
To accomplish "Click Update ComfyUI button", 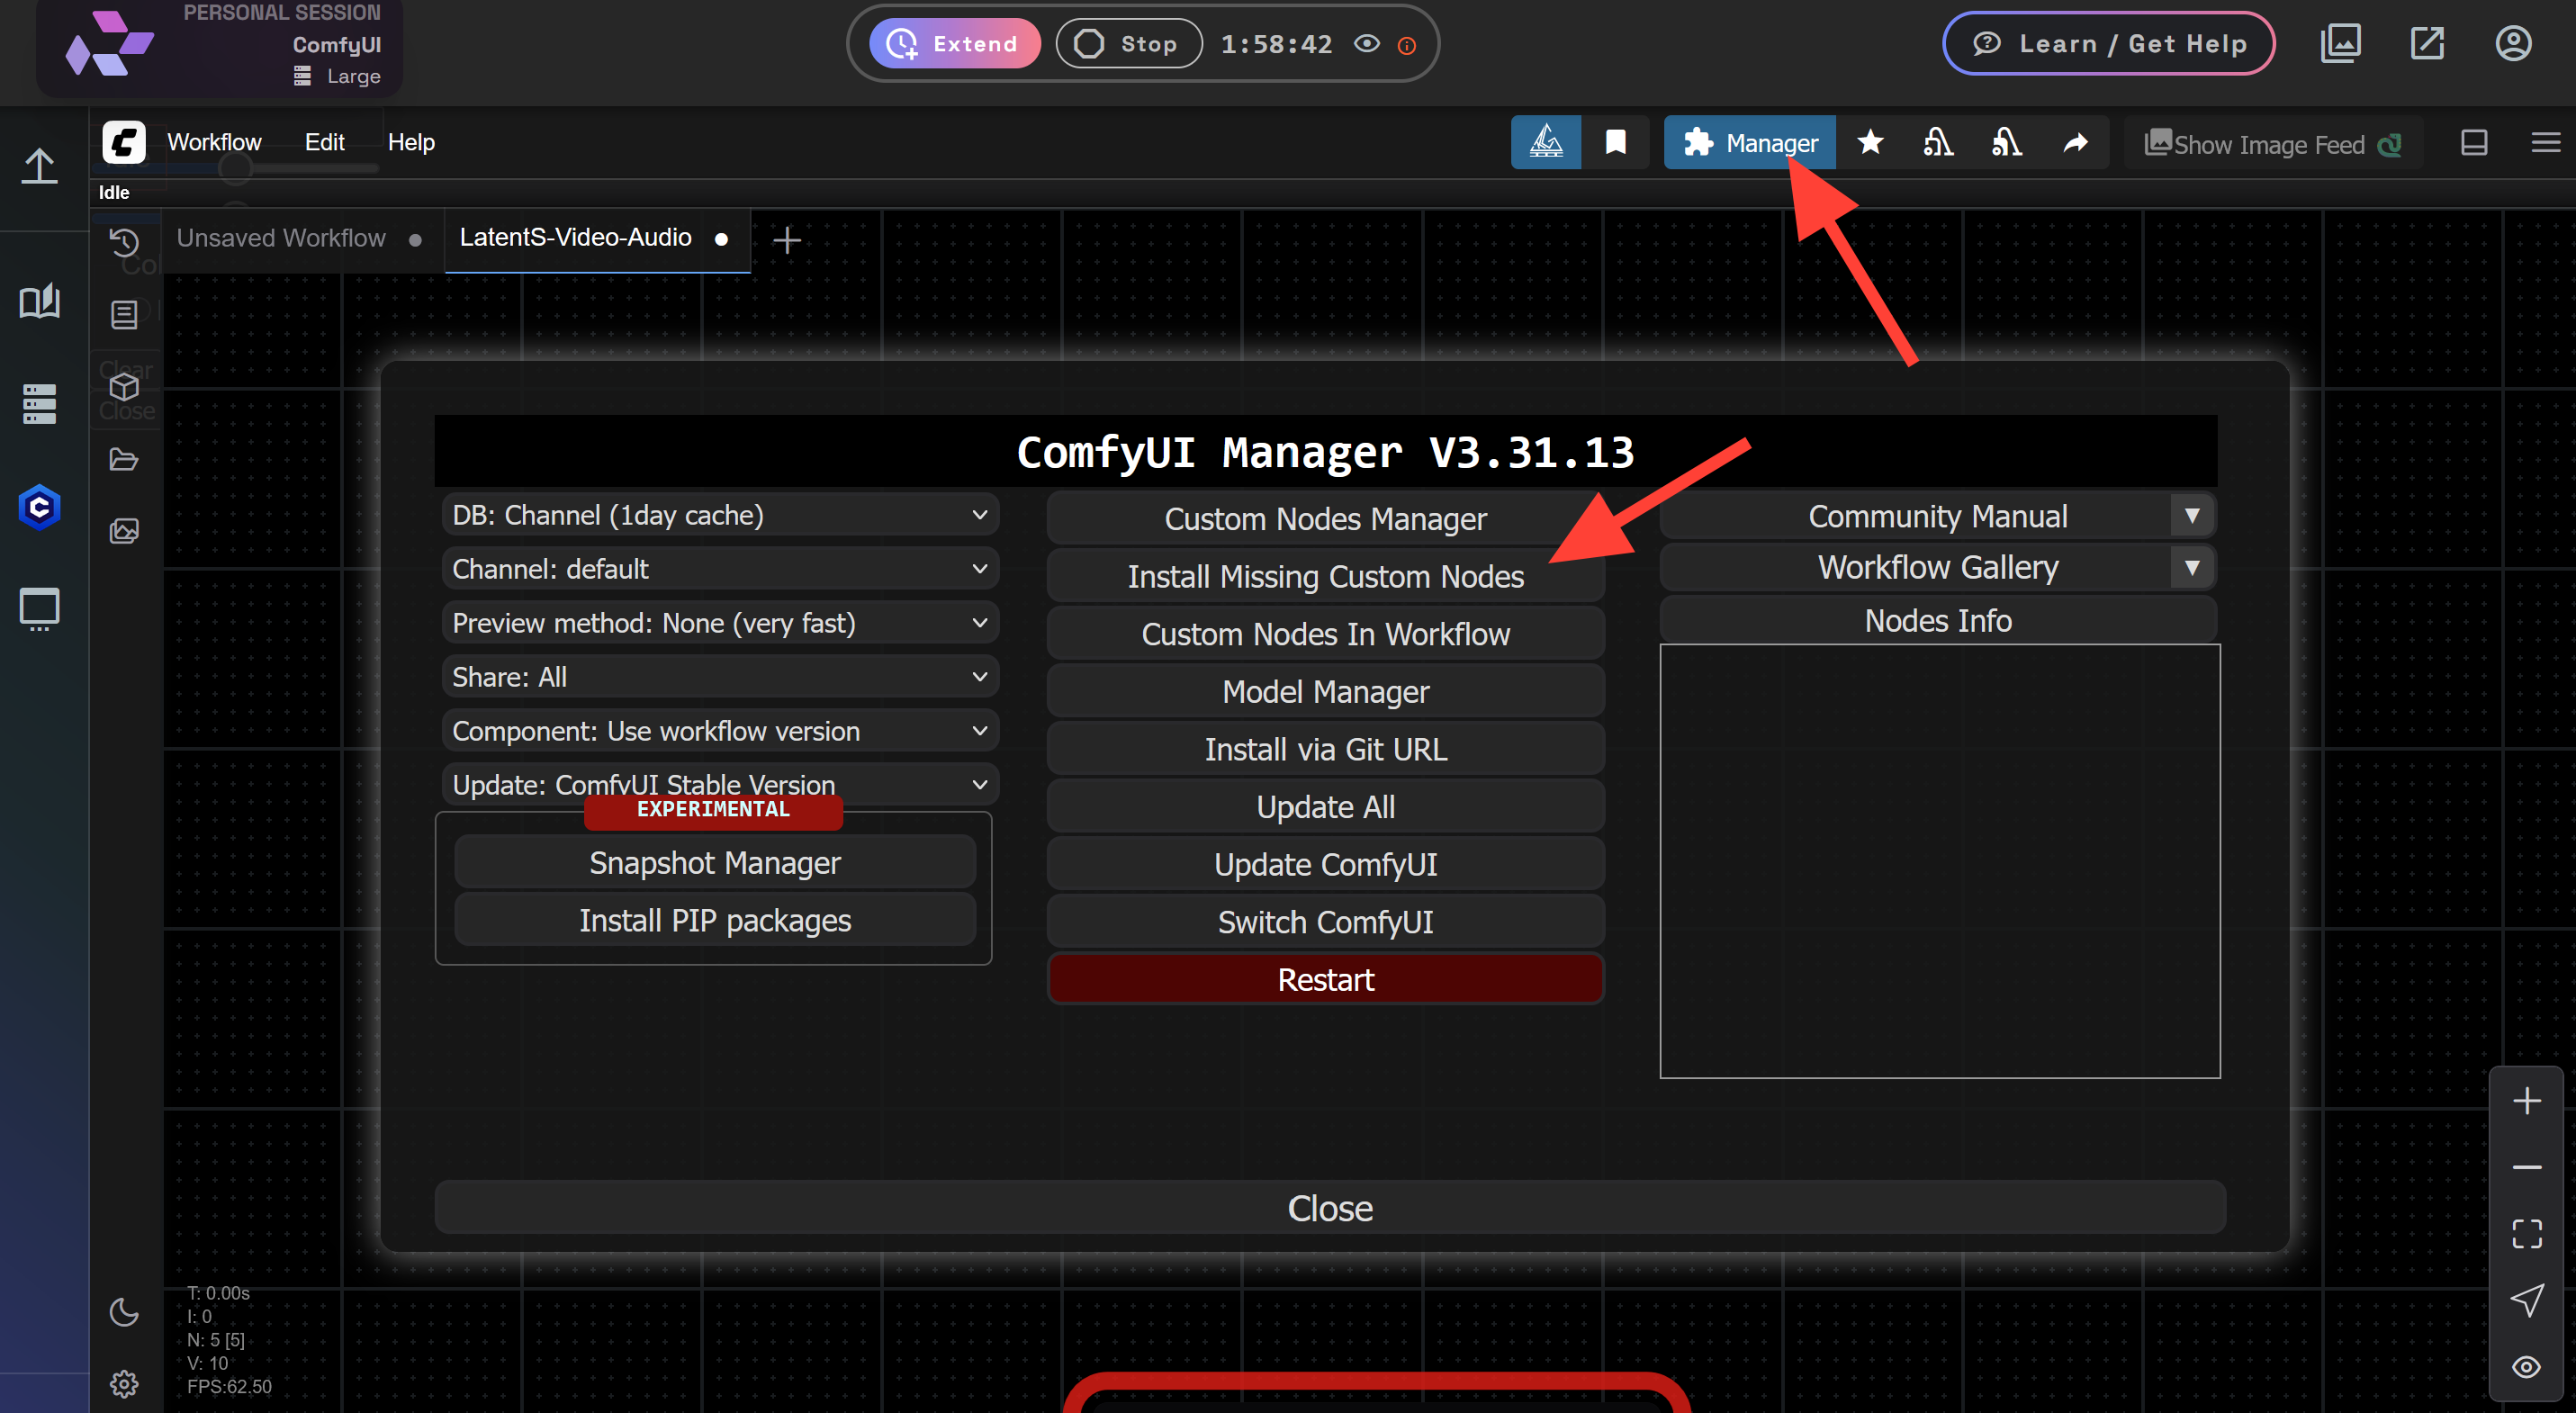I will point(1325,865).
